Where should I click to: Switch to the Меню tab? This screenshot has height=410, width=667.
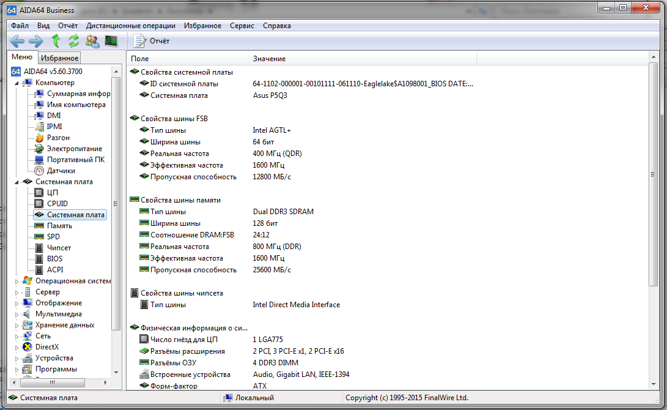(22, 57)
